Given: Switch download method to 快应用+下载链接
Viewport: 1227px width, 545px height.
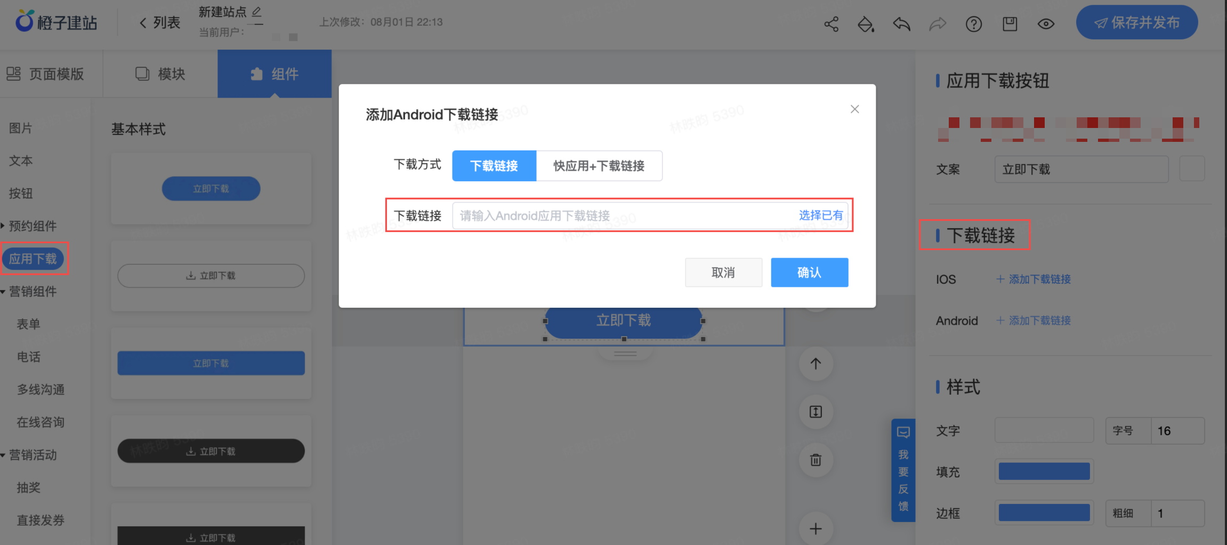Looking at the screenshot, I should [x=599, y=166].
